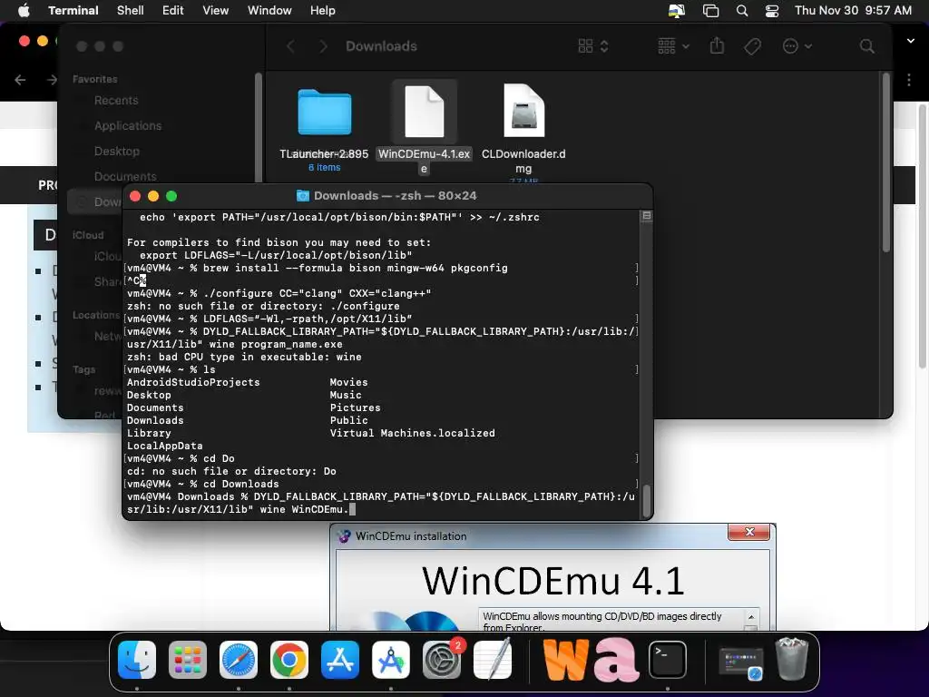Open the Trash from the Dock
The width and height of the screenshot is (929, 697).
click(792, 659)
